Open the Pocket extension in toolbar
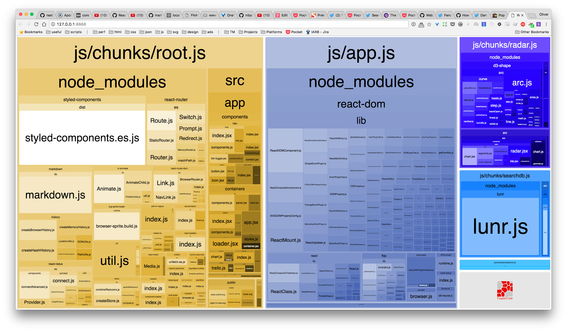 (453, 24)
